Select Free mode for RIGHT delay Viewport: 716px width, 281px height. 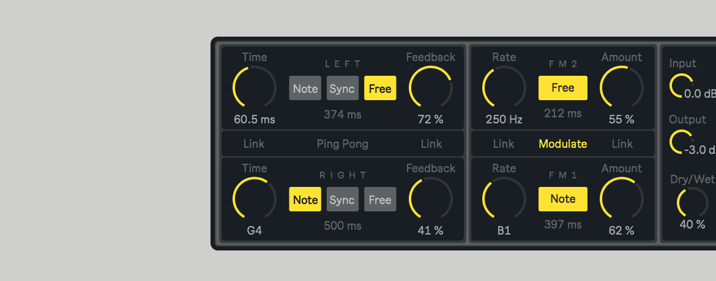tap(380, 200)
